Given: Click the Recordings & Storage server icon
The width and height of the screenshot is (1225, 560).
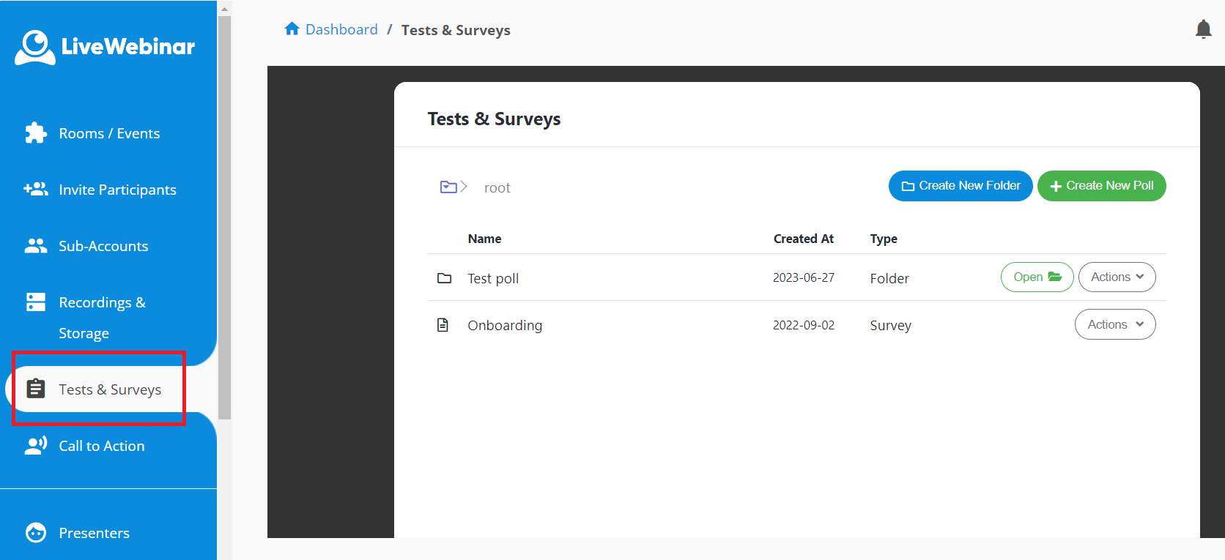Looking at the screenshot, I should pyautogui.click(x=35, y=302).
